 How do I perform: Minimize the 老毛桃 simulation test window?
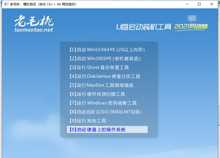[187, 4]
